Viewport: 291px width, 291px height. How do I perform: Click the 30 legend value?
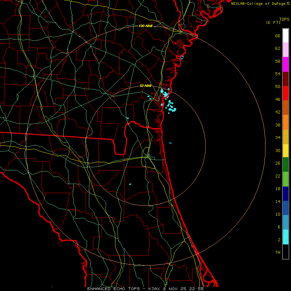click(x=278, y=150)
